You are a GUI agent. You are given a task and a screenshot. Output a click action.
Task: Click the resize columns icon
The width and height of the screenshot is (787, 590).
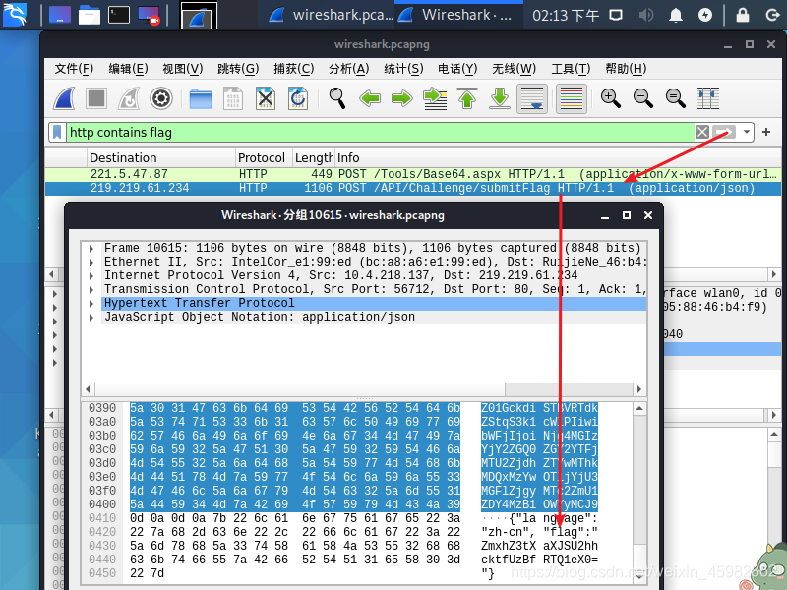[708, 98]
